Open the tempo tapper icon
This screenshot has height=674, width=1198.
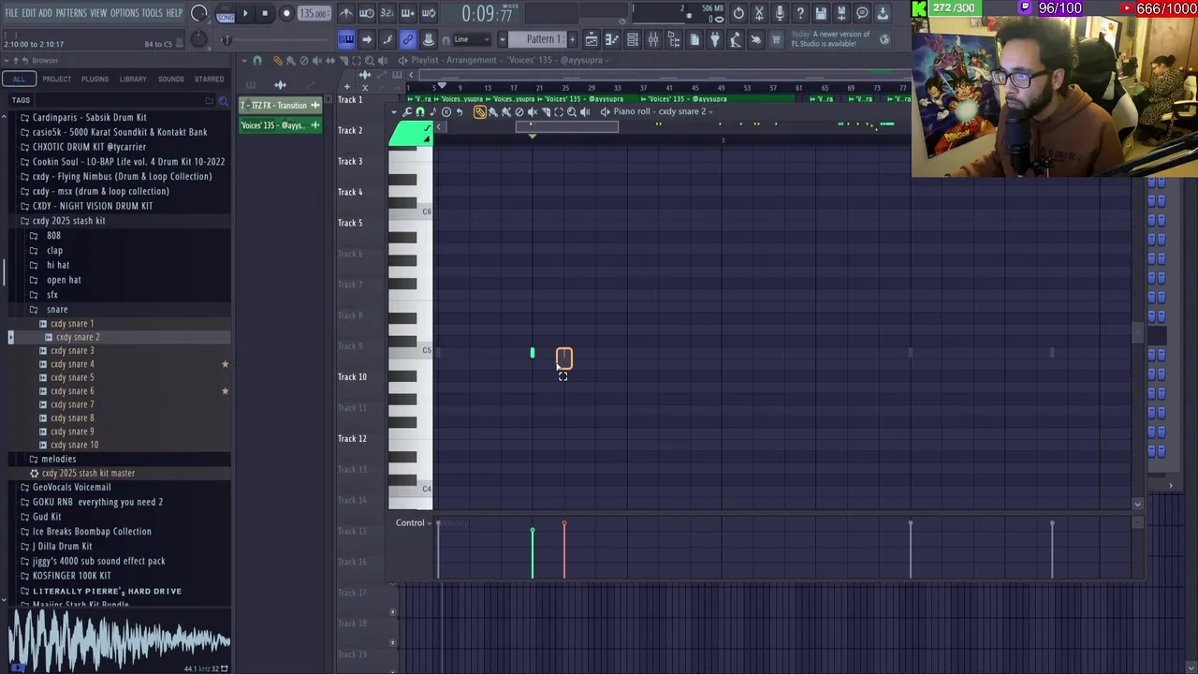point(736,39)
